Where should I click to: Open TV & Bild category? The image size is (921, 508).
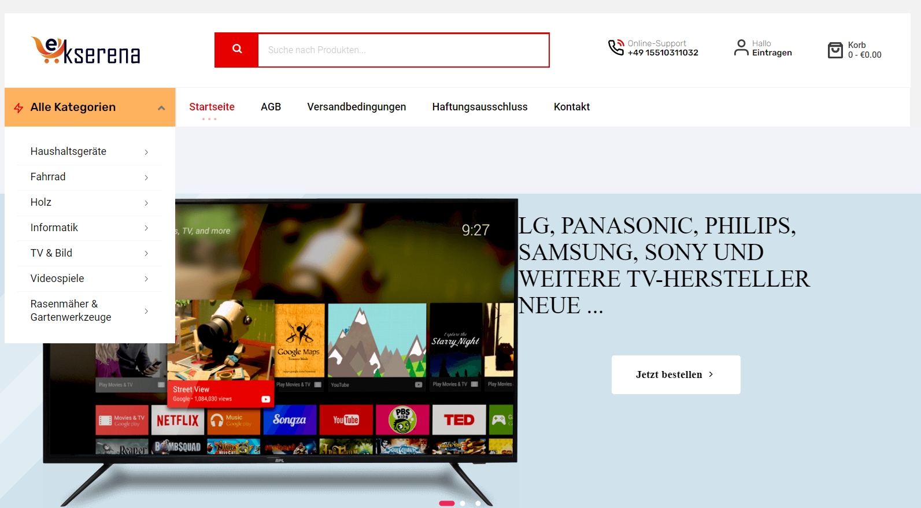(x=51, y=253)
